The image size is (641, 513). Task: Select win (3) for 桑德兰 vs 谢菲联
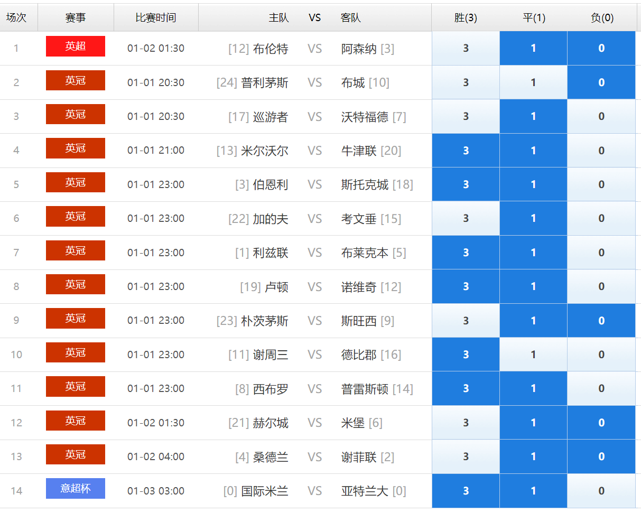pos(466,456)
